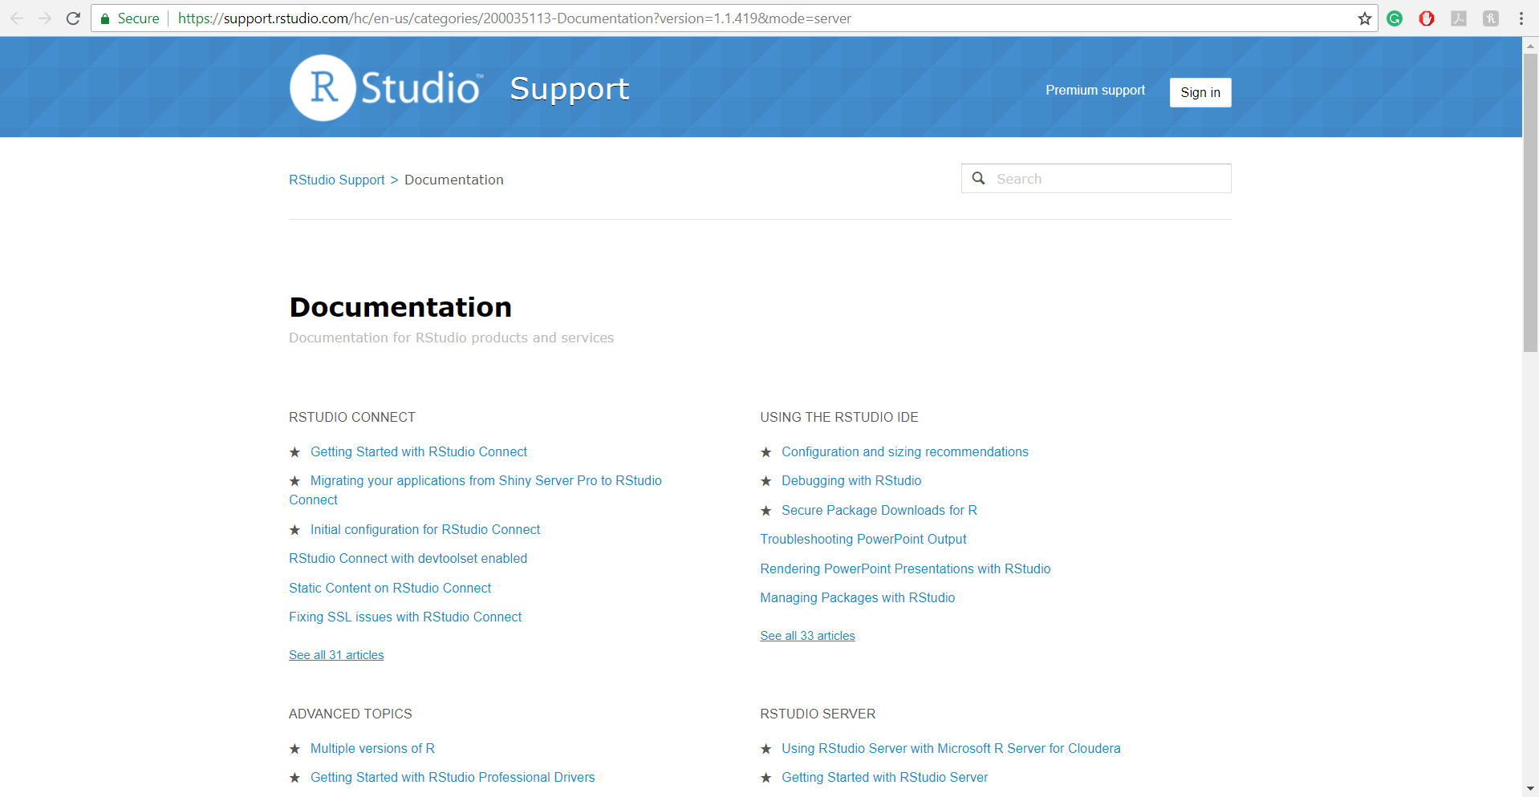The height and width of the screenshot is (797, 1539).
Task: Click the search magnifier icon
Action: point(979,178)
